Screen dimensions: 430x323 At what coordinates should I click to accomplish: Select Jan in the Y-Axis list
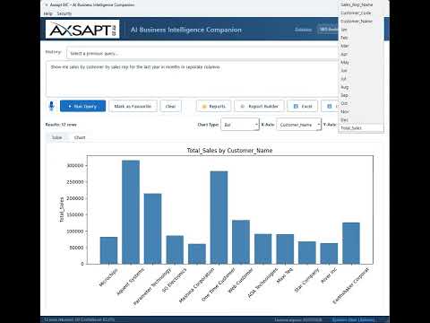point(361,30)
